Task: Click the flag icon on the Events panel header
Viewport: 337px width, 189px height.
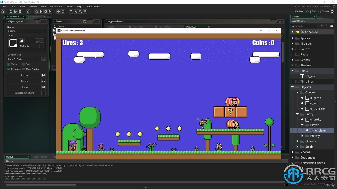Action: pyautogui.click(x=85, y=22)
